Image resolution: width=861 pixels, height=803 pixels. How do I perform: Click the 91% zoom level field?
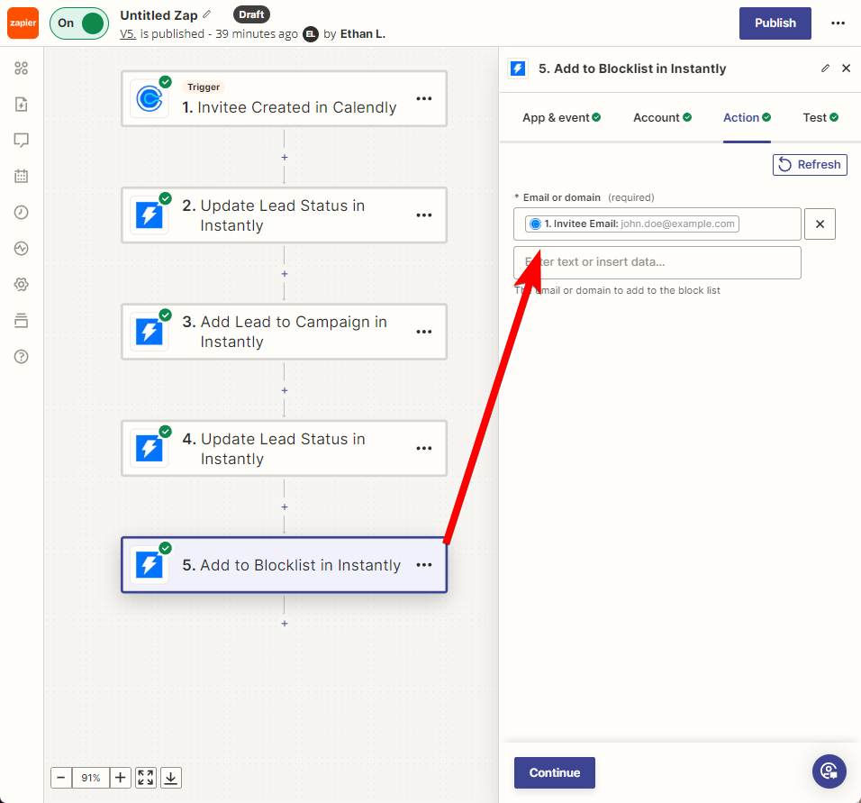(91, 778)
